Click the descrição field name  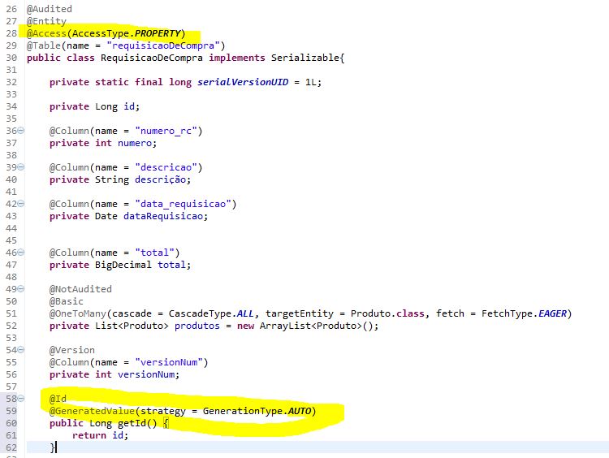click(161, 179)
